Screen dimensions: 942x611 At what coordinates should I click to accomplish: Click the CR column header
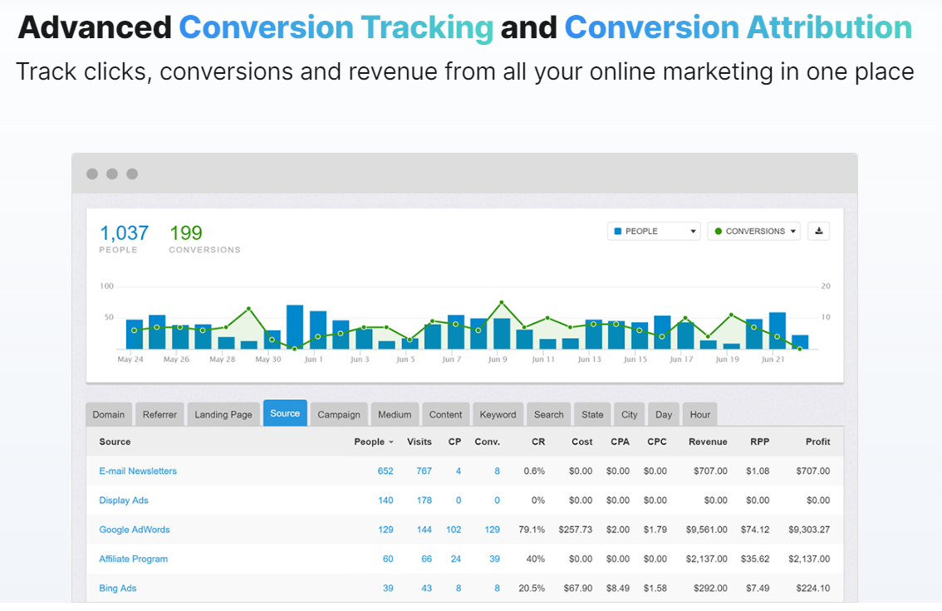(538, 442)
